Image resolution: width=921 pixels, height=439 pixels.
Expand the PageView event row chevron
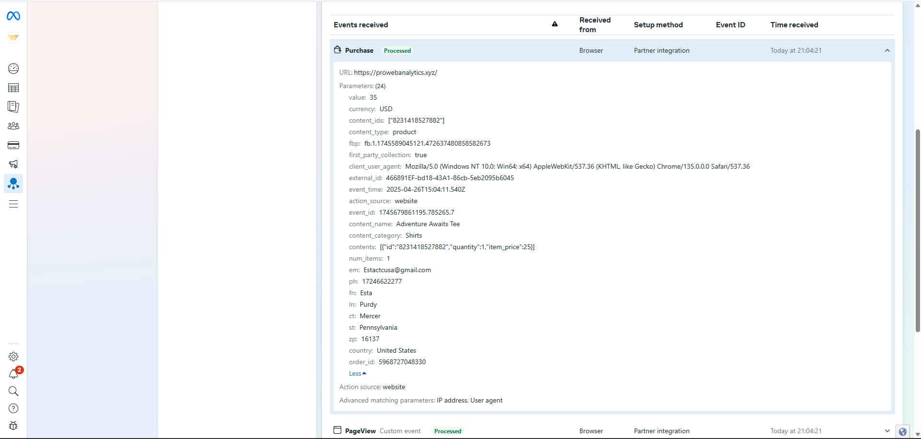(x=887, y=431)
